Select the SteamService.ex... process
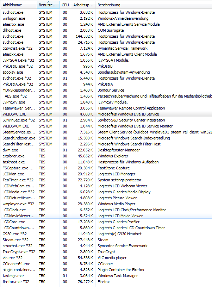This screenshot has height=287, width=212. (106, 132)
